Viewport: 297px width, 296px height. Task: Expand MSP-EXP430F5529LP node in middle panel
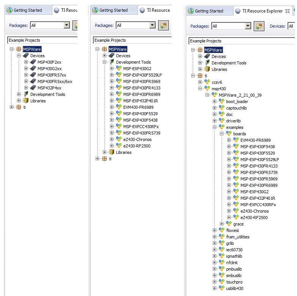tap(112, 75)
